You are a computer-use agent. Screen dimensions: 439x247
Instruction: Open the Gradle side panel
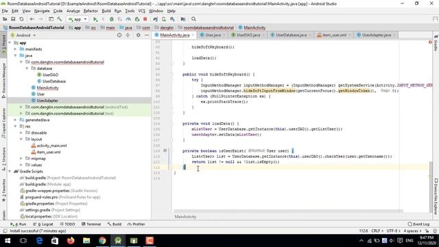tap(436, 43)
